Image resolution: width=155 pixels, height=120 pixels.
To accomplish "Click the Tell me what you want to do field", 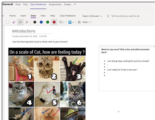I will (x=125, y=16).
